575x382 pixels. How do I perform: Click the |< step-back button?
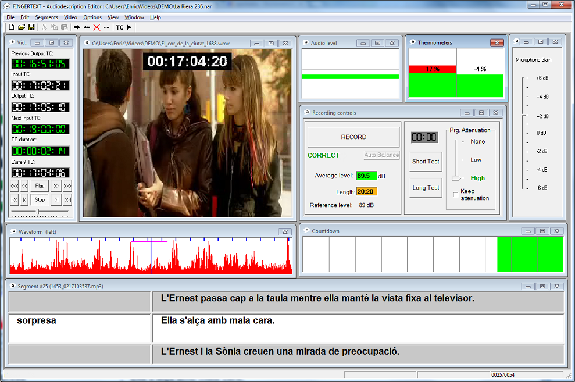(24, 200)
